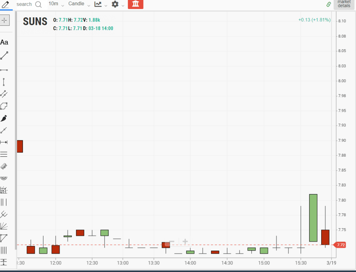Choose the vertical line drawing tool

click(x=4, y=82)
